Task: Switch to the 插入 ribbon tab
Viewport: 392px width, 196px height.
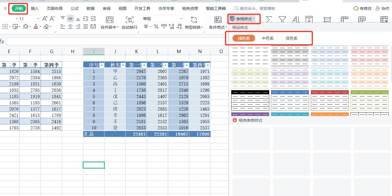Action: 35,8
